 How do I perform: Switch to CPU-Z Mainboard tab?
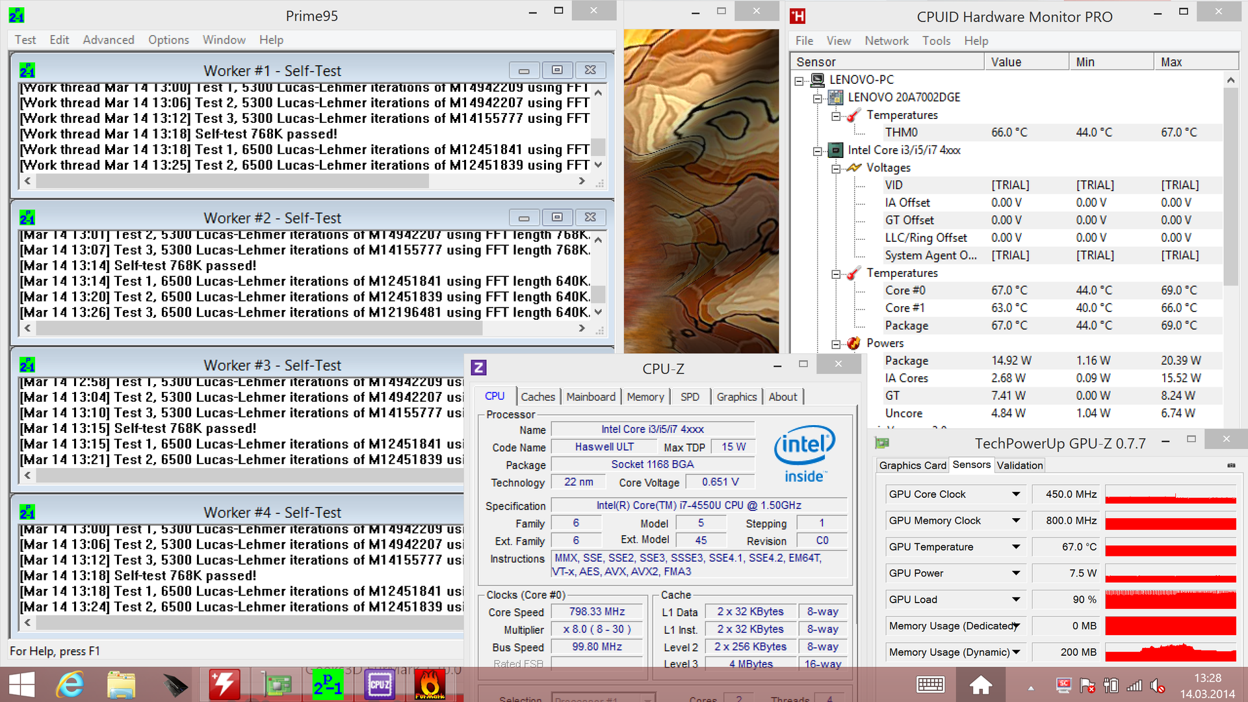pos(590,396)
